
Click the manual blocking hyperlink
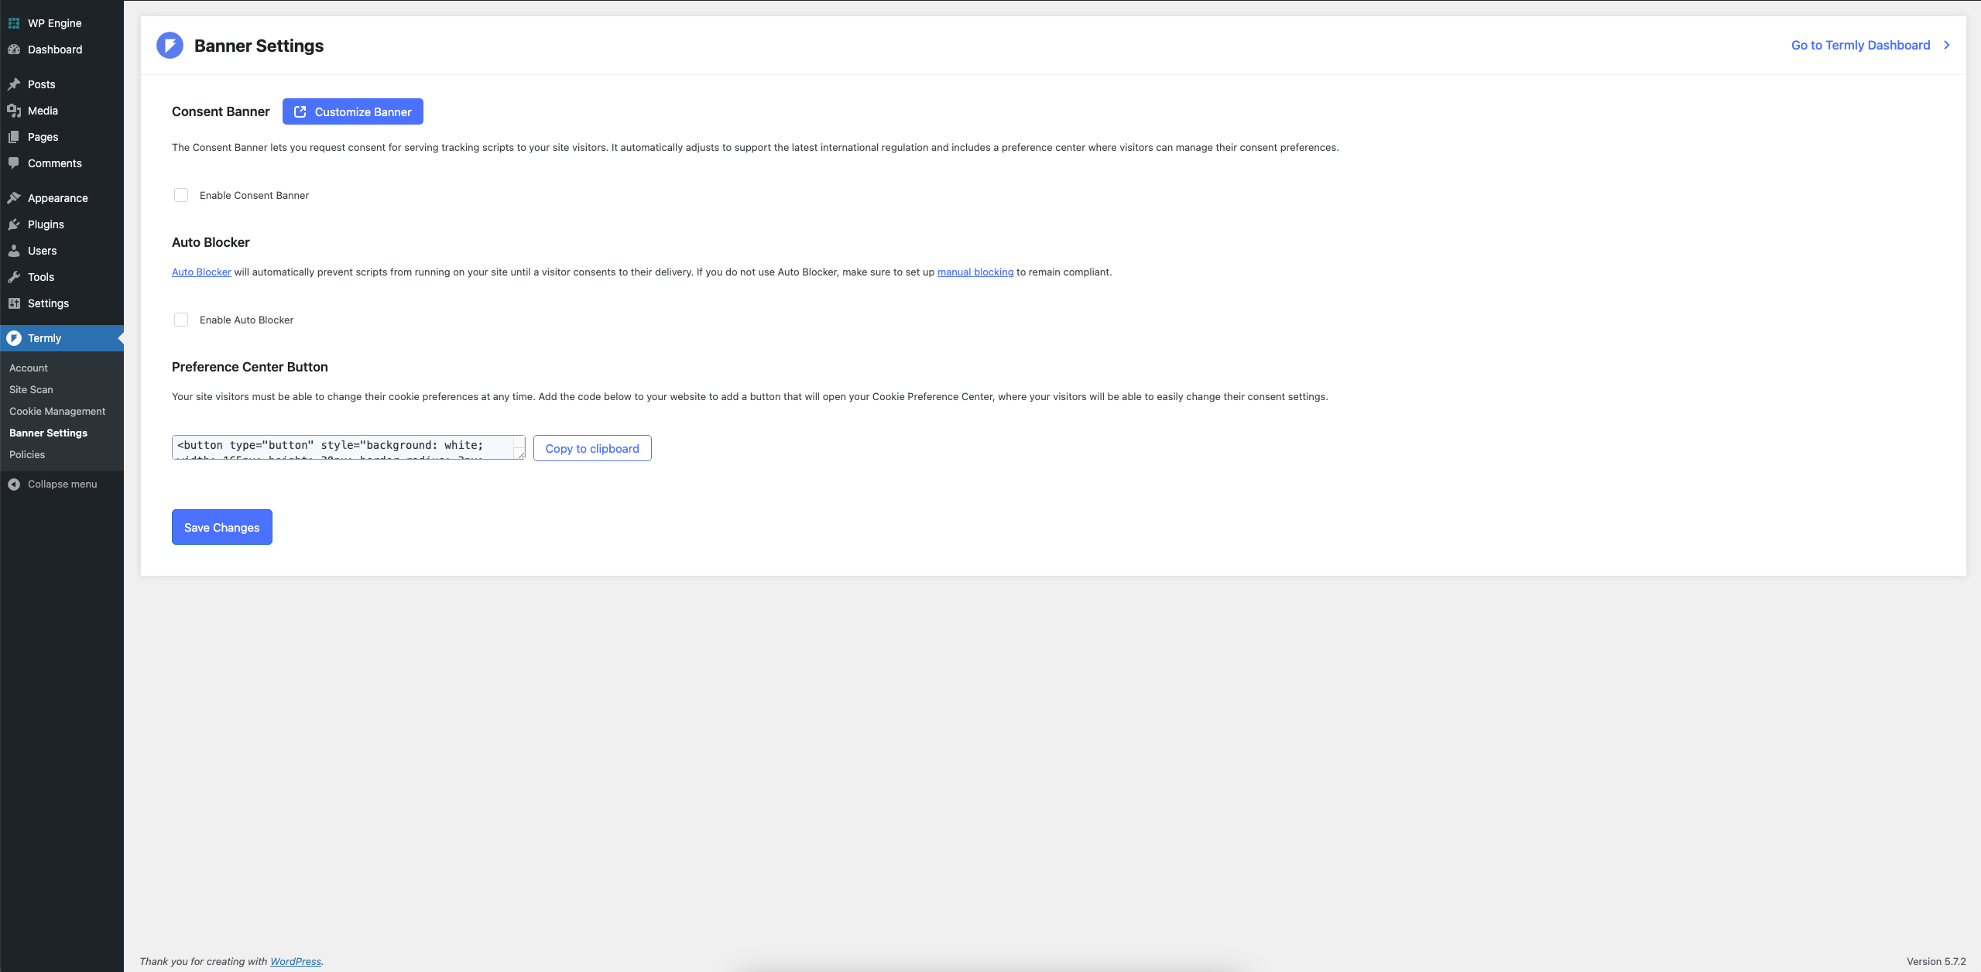(974, 272)
